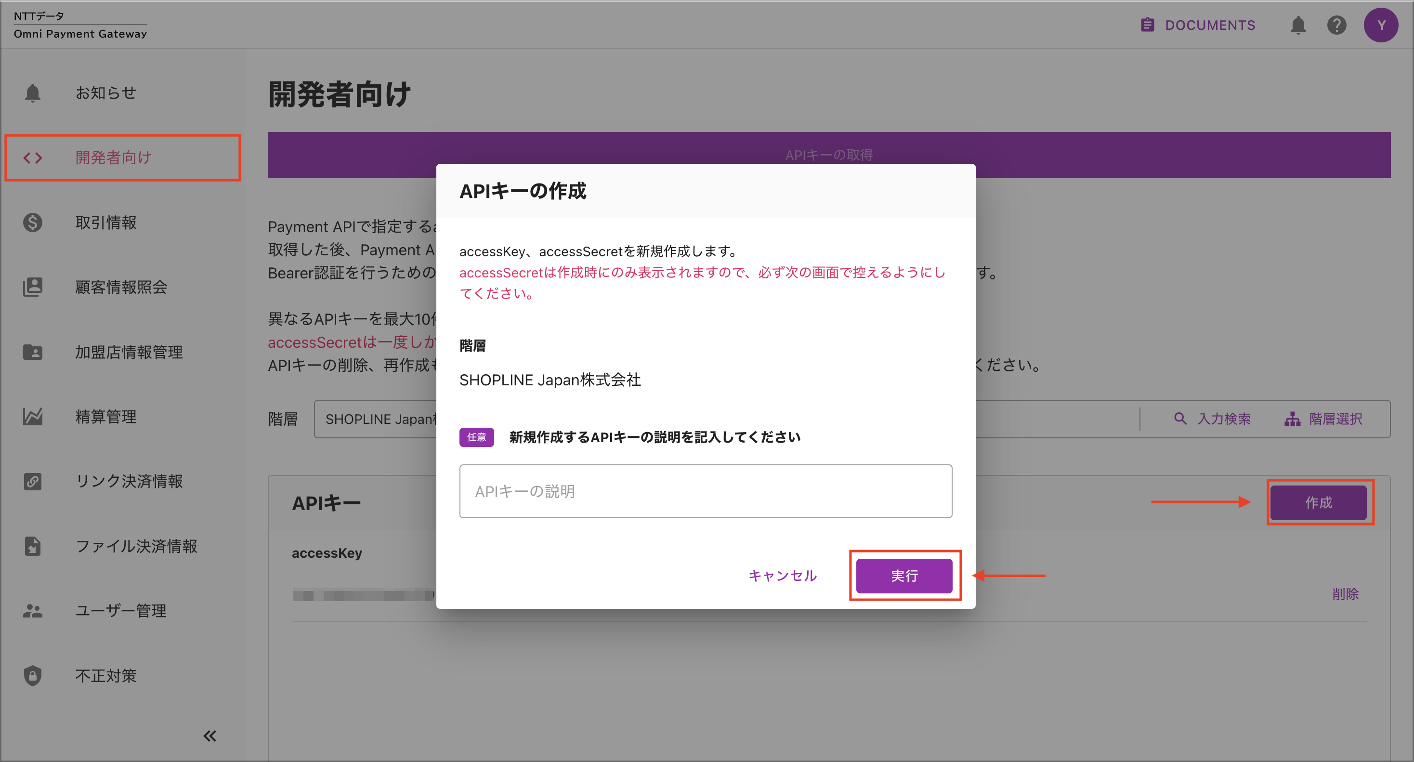
Task: Click the hierarchy icon beside 階層選択
Action: click(1292, 419)
